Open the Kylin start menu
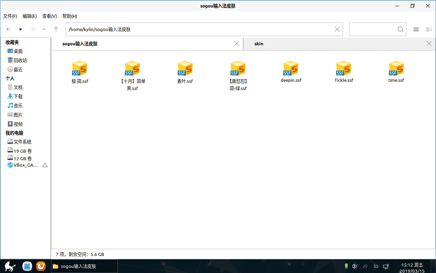 pyautogui.click(x=10, y=266)
